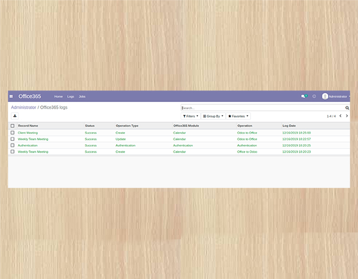This screenshot has width=358, height=279.
Task: Open the Logs menu
Action: click(71, 97)
